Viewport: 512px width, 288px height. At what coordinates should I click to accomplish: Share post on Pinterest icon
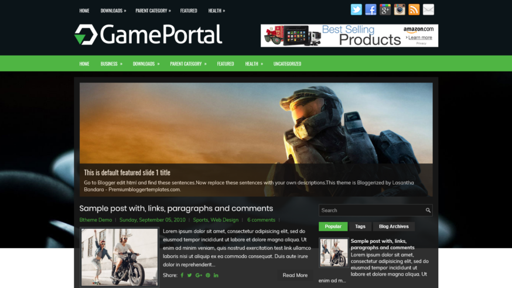point(208,275)
